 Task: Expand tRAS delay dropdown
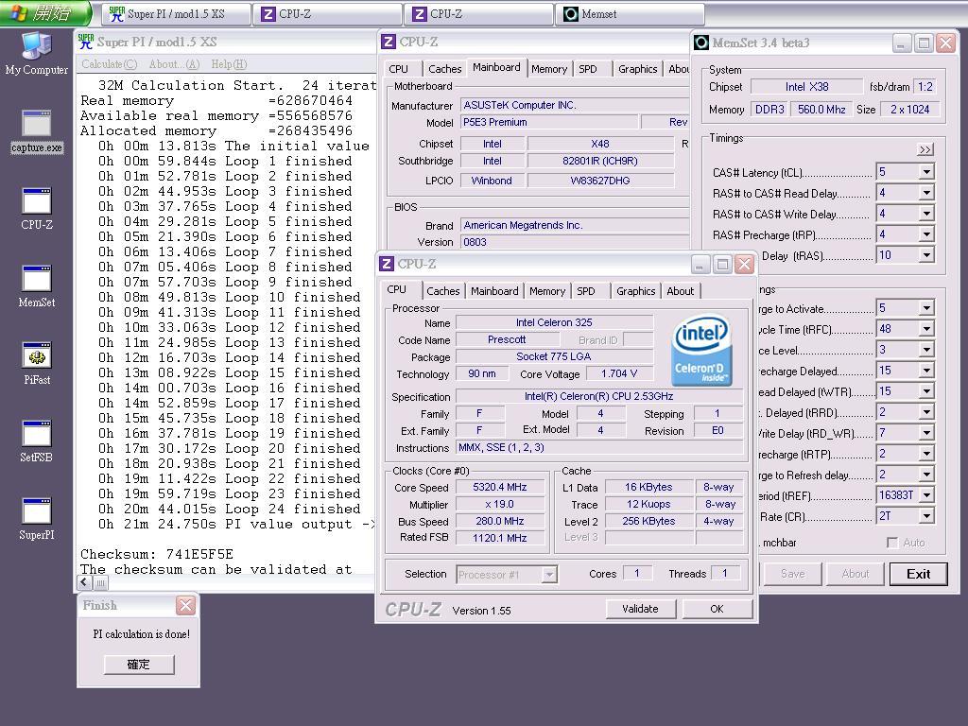(926, 255)
